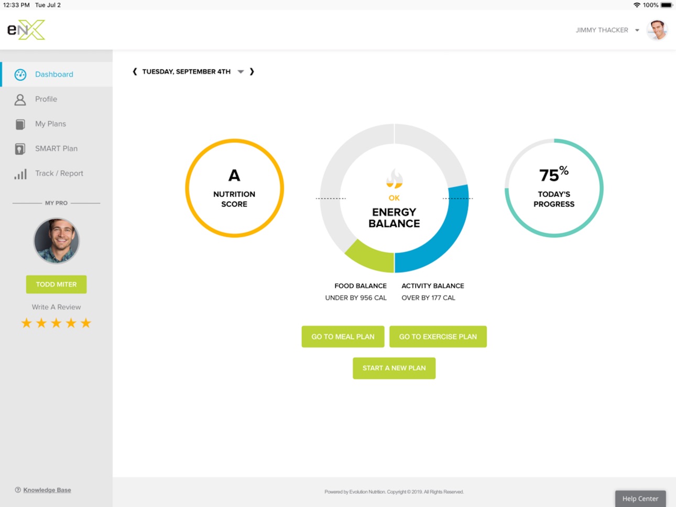Click the Today's Progress 75% ring
The width and height of the screenshot is (676, 507).
554,188
